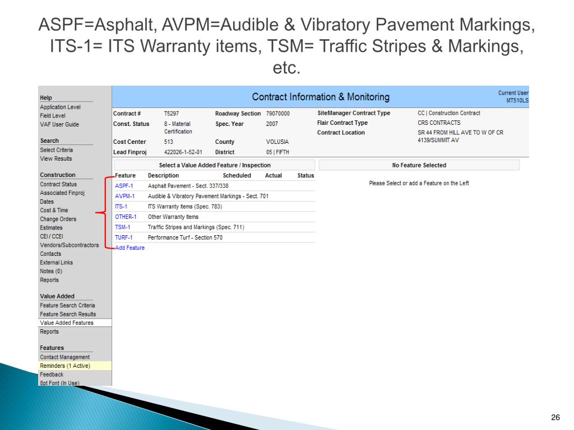The height and width of the screenshot is (430, 574).
Task: Open Estimates section
Action: point(51,228)
